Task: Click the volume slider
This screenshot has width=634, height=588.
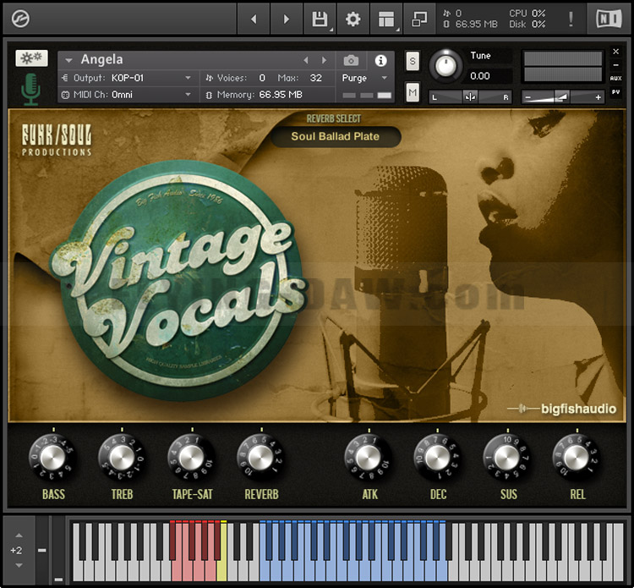Action: click(563, 97)
